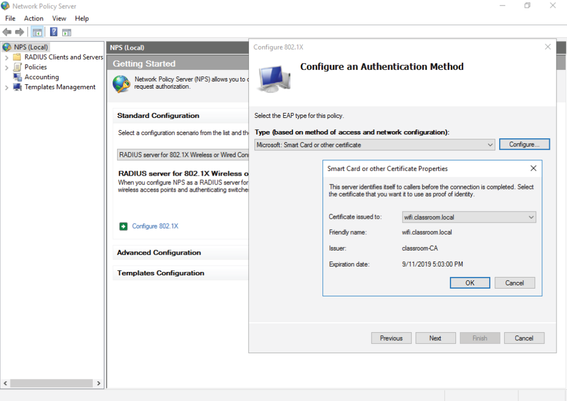Viewport: 567px width, 401px height.
Task: Click the globe and key Getting Started icon
Action: pyautogui.click(x=121, y=84)
